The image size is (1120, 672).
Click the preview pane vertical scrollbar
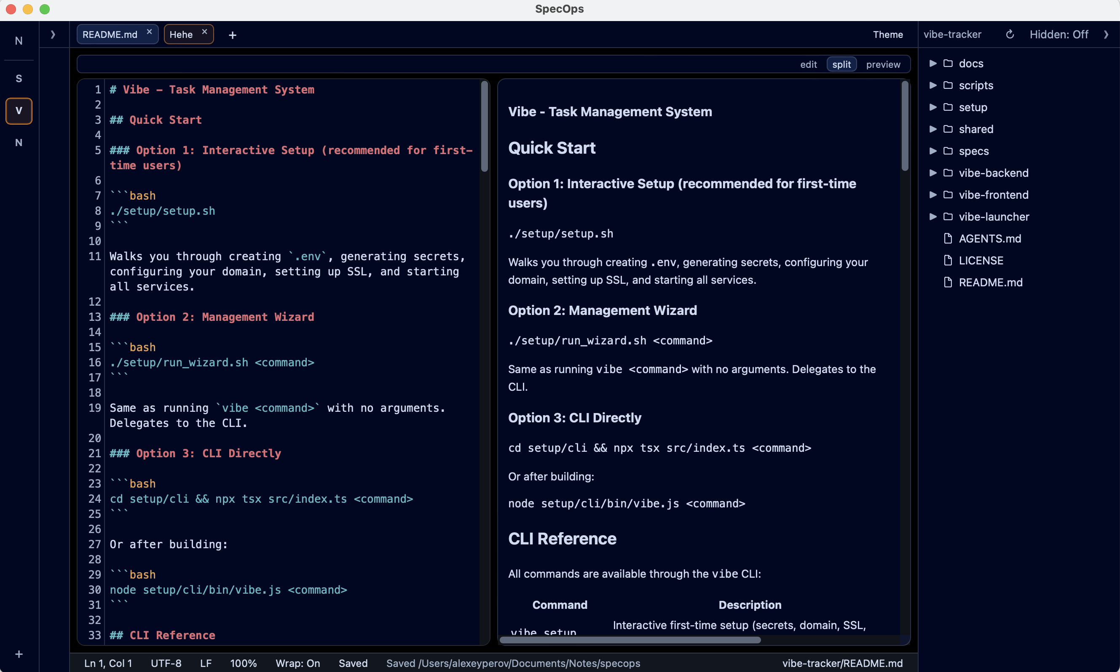[905, 126]
